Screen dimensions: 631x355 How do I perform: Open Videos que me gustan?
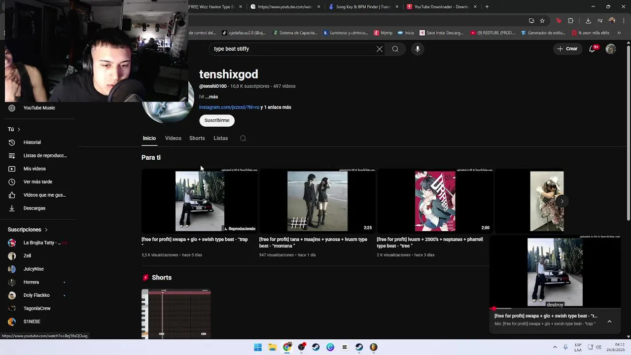coord(37,195)
